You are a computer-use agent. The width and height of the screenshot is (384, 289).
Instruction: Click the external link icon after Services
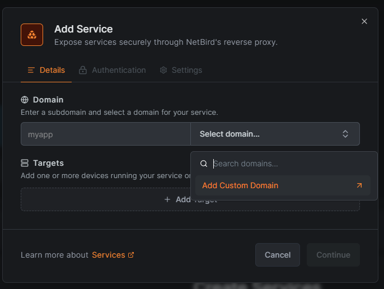[x=131, y=255]
